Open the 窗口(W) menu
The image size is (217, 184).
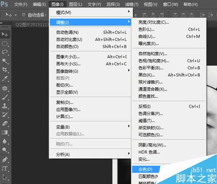click(x=171, y=4)
